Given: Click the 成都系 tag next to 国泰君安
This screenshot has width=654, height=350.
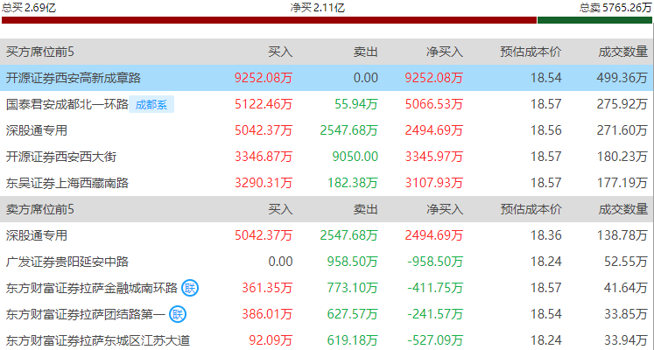Looking at the screenshot, I should pyautogui.click(x=152, y=105).
